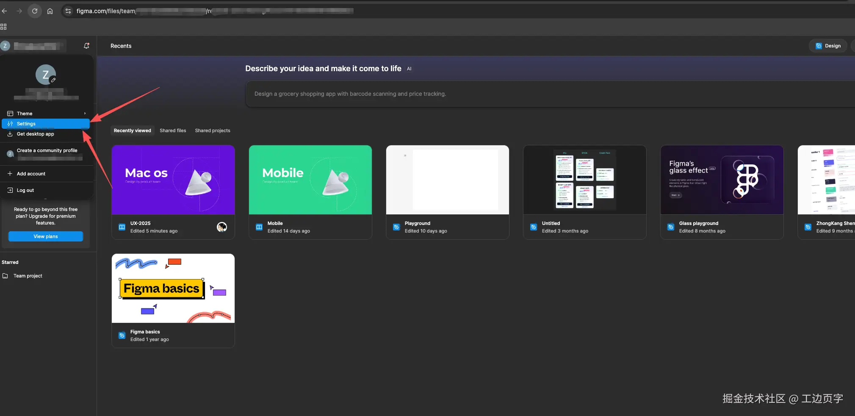The image size is (855, 416).
Task: Choose Add account in the menu
Action: point(31,174)
